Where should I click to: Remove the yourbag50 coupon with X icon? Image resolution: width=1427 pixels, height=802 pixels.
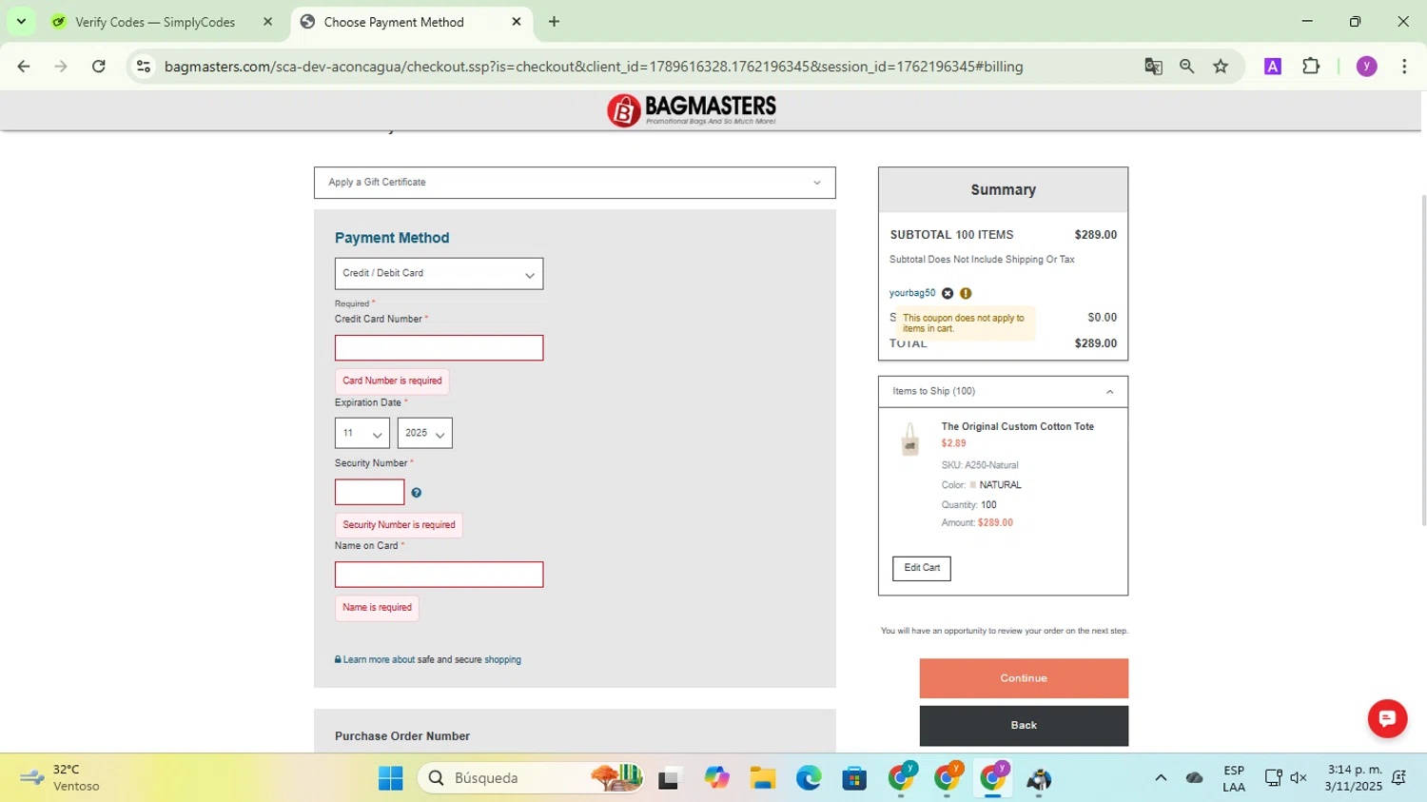tap(948, 293)
